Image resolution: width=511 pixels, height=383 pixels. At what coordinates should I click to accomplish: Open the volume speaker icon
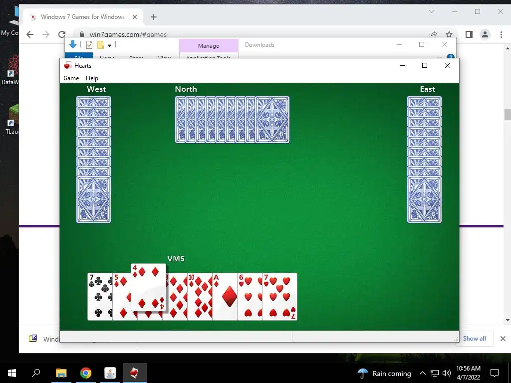click(x=447, y=373)
